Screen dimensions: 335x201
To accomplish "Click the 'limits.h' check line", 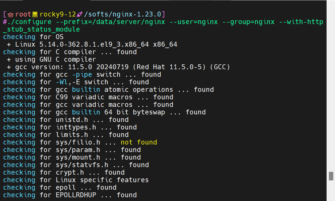I will pyautogui.click(x=66, y=135).
